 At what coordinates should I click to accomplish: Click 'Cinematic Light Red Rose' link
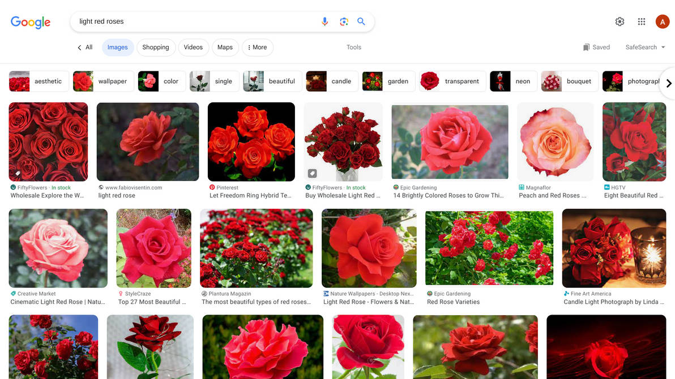58,302
